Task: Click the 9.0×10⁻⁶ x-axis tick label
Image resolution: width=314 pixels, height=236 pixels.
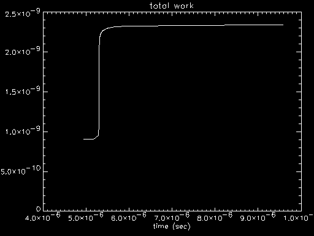Action: click(x=258, y=216)
